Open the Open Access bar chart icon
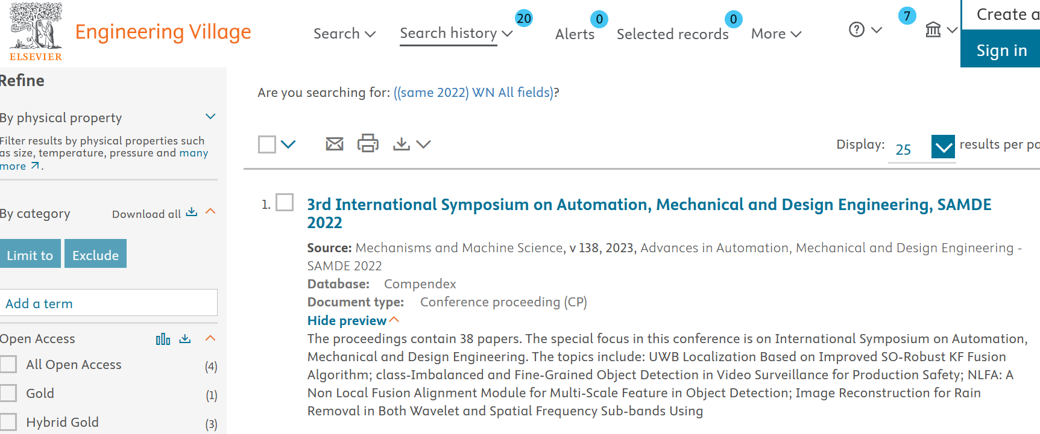This screenshot has height=434, width=1040. click(x=163, y=339)
